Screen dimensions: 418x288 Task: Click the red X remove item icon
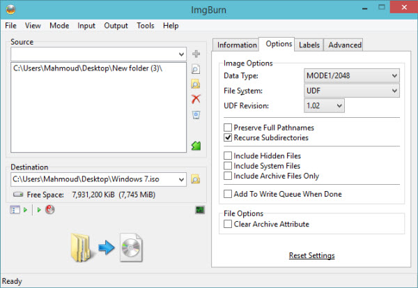[x=196, y=99]
